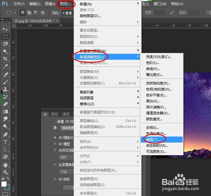The image size is (211, 196).
Task: Select the Path Selection tool
Action: tap(5, 149)
